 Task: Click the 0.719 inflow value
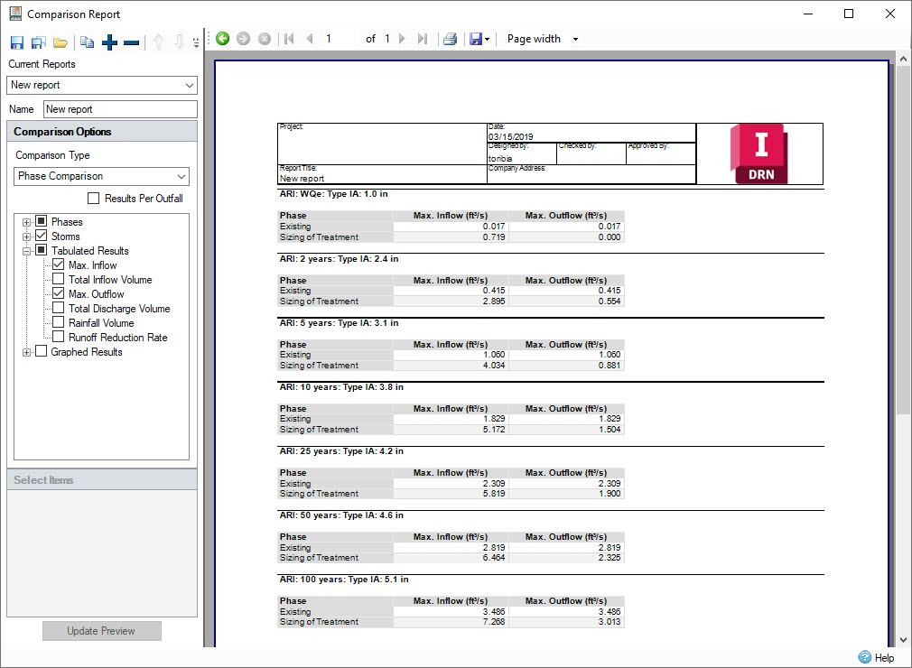pos(493,237)
